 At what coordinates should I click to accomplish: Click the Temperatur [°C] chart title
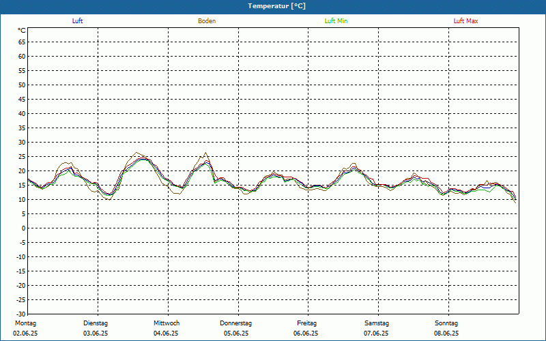277,6
